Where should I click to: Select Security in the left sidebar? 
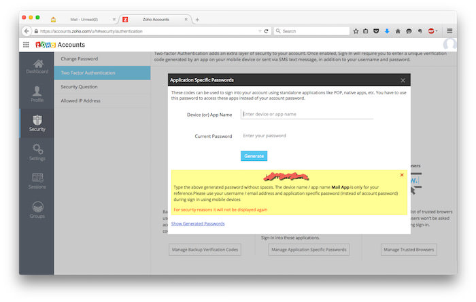[x=37, y=124]
